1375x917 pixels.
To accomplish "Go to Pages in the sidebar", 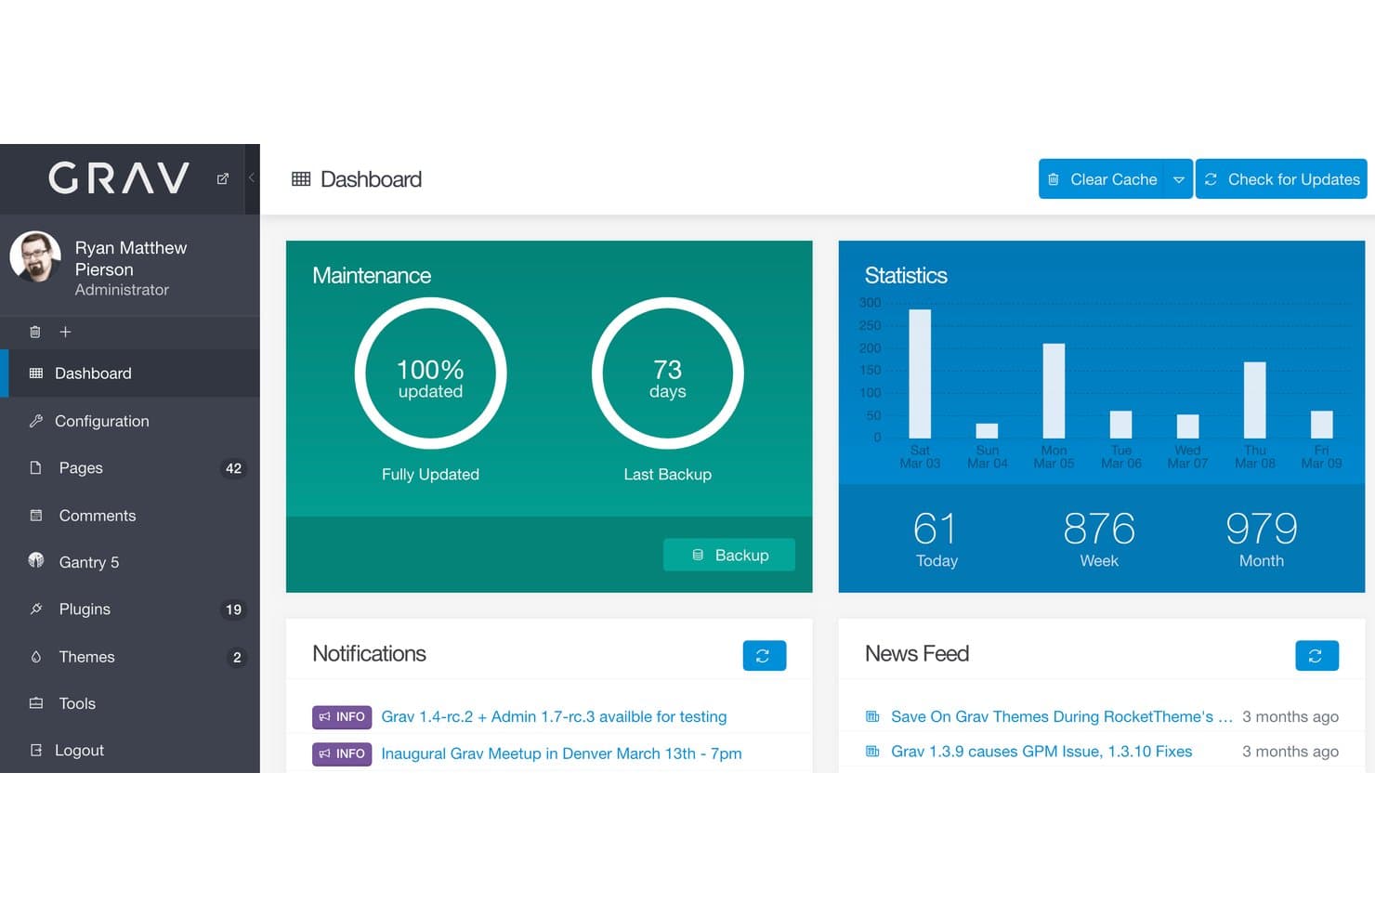I will click(130, 468).
